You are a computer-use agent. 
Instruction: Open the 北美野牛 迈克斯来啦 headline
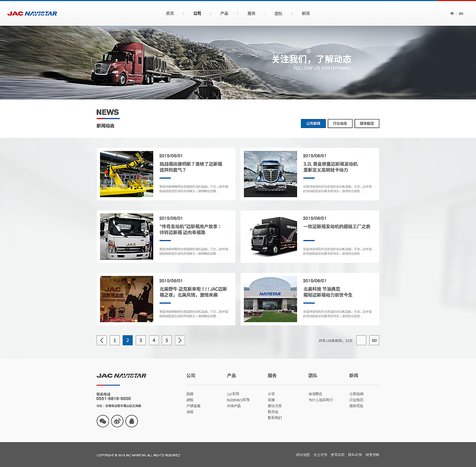pyautogui.click(x=193, y=292)
